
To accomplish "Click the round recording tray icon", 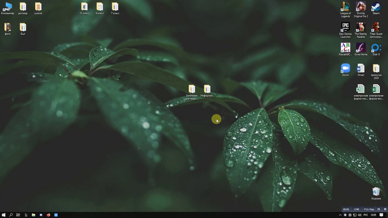I will [350, 215].
